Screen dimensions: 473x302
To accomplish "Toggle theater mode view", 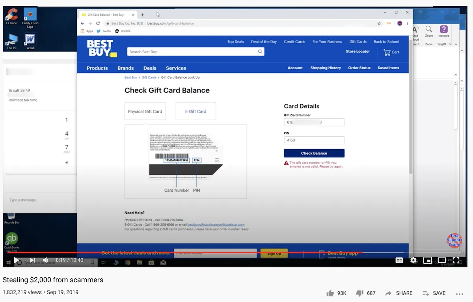I will 441,260.
